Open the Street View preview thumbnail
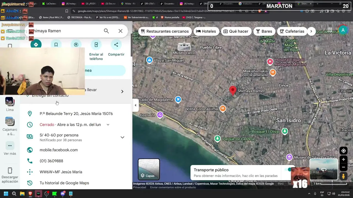 [x=323, y=169]
